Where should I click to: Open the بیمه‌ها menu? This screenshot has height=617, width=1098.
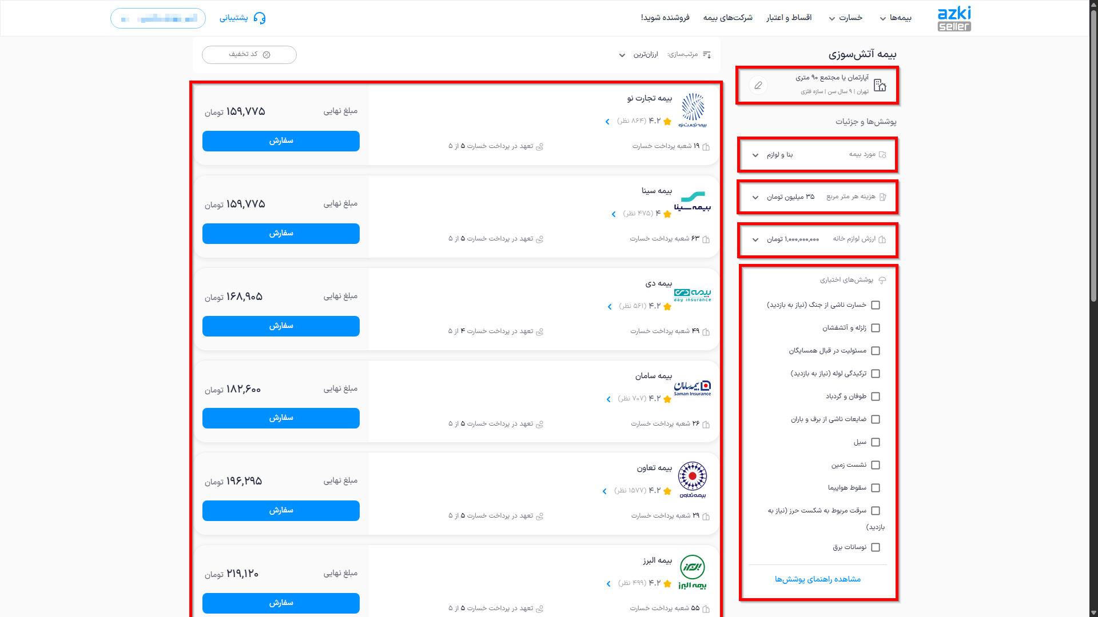[x=896, y=18]
